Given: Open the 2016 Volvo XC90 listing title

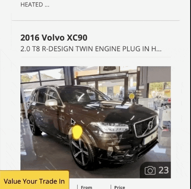Looking at the screenshot, I should coord(54,38).
